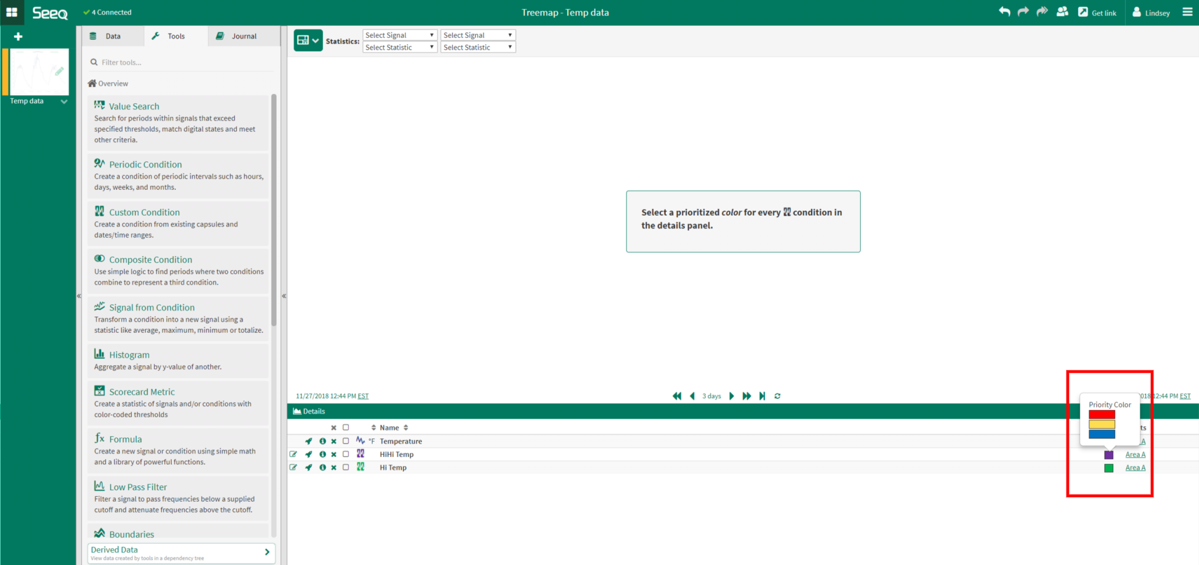Click the Get link button

tap(1097, 12)
